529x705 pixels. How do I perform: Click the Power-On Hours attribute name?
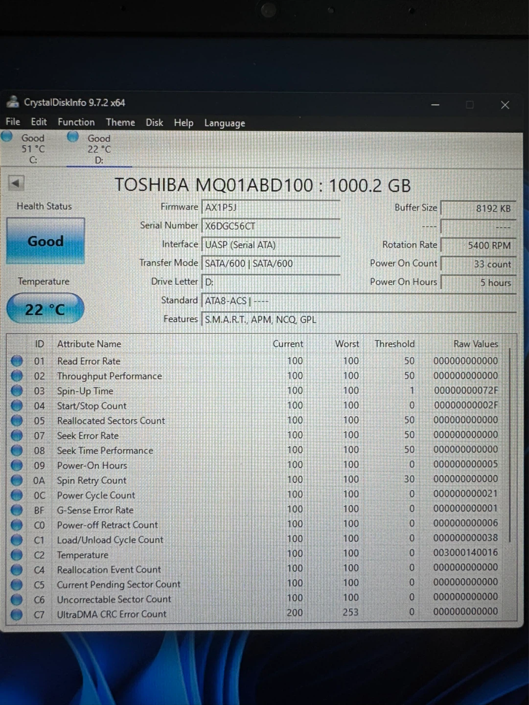point(92,465)
